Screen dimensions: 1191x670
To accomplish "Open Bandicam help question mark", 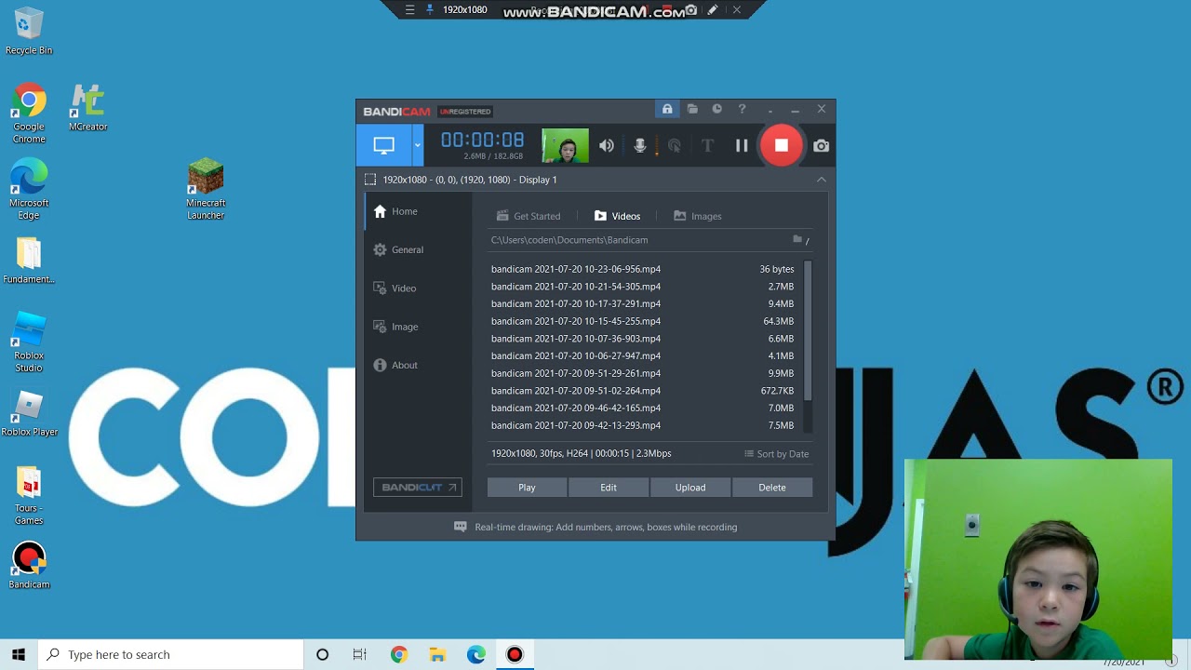I will point(742,109).
